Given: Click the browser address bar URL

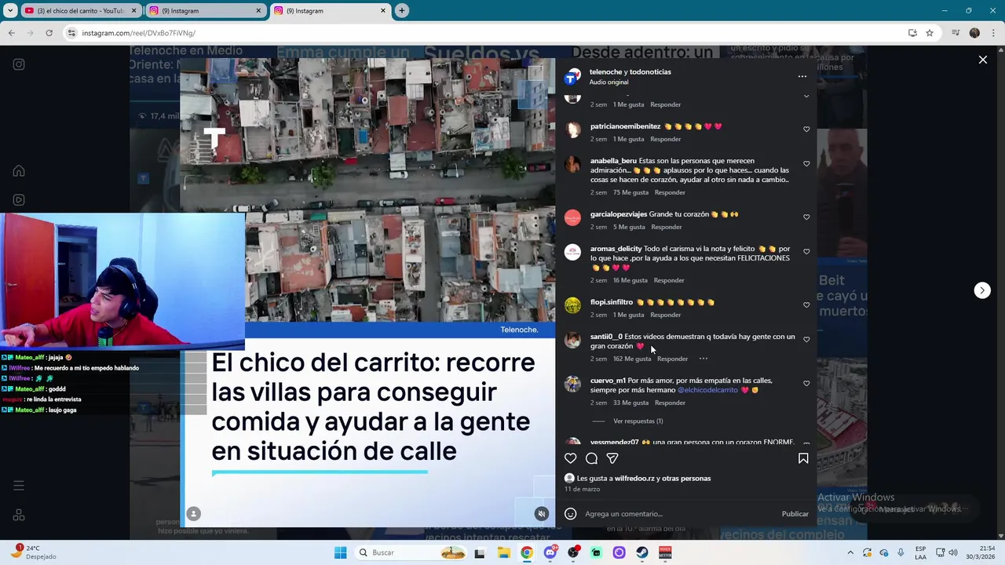Looking at the screenshot, I should point(139,33).
